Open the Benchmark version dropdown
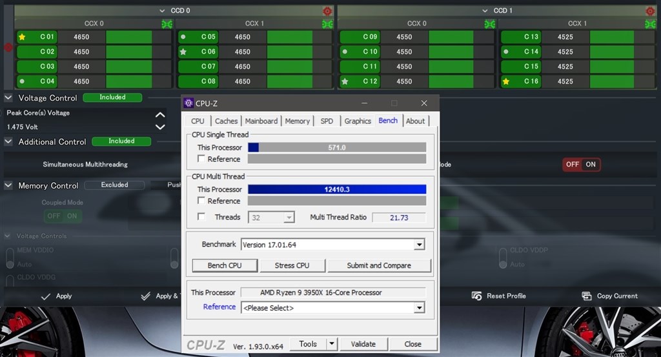Viewport: 661px width, 357px height. (419, 245)
